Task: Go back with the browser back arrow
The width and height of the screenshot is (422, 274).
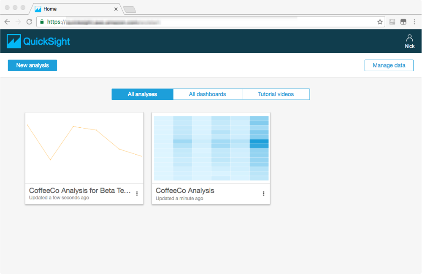Action: [x=7, y=22]
